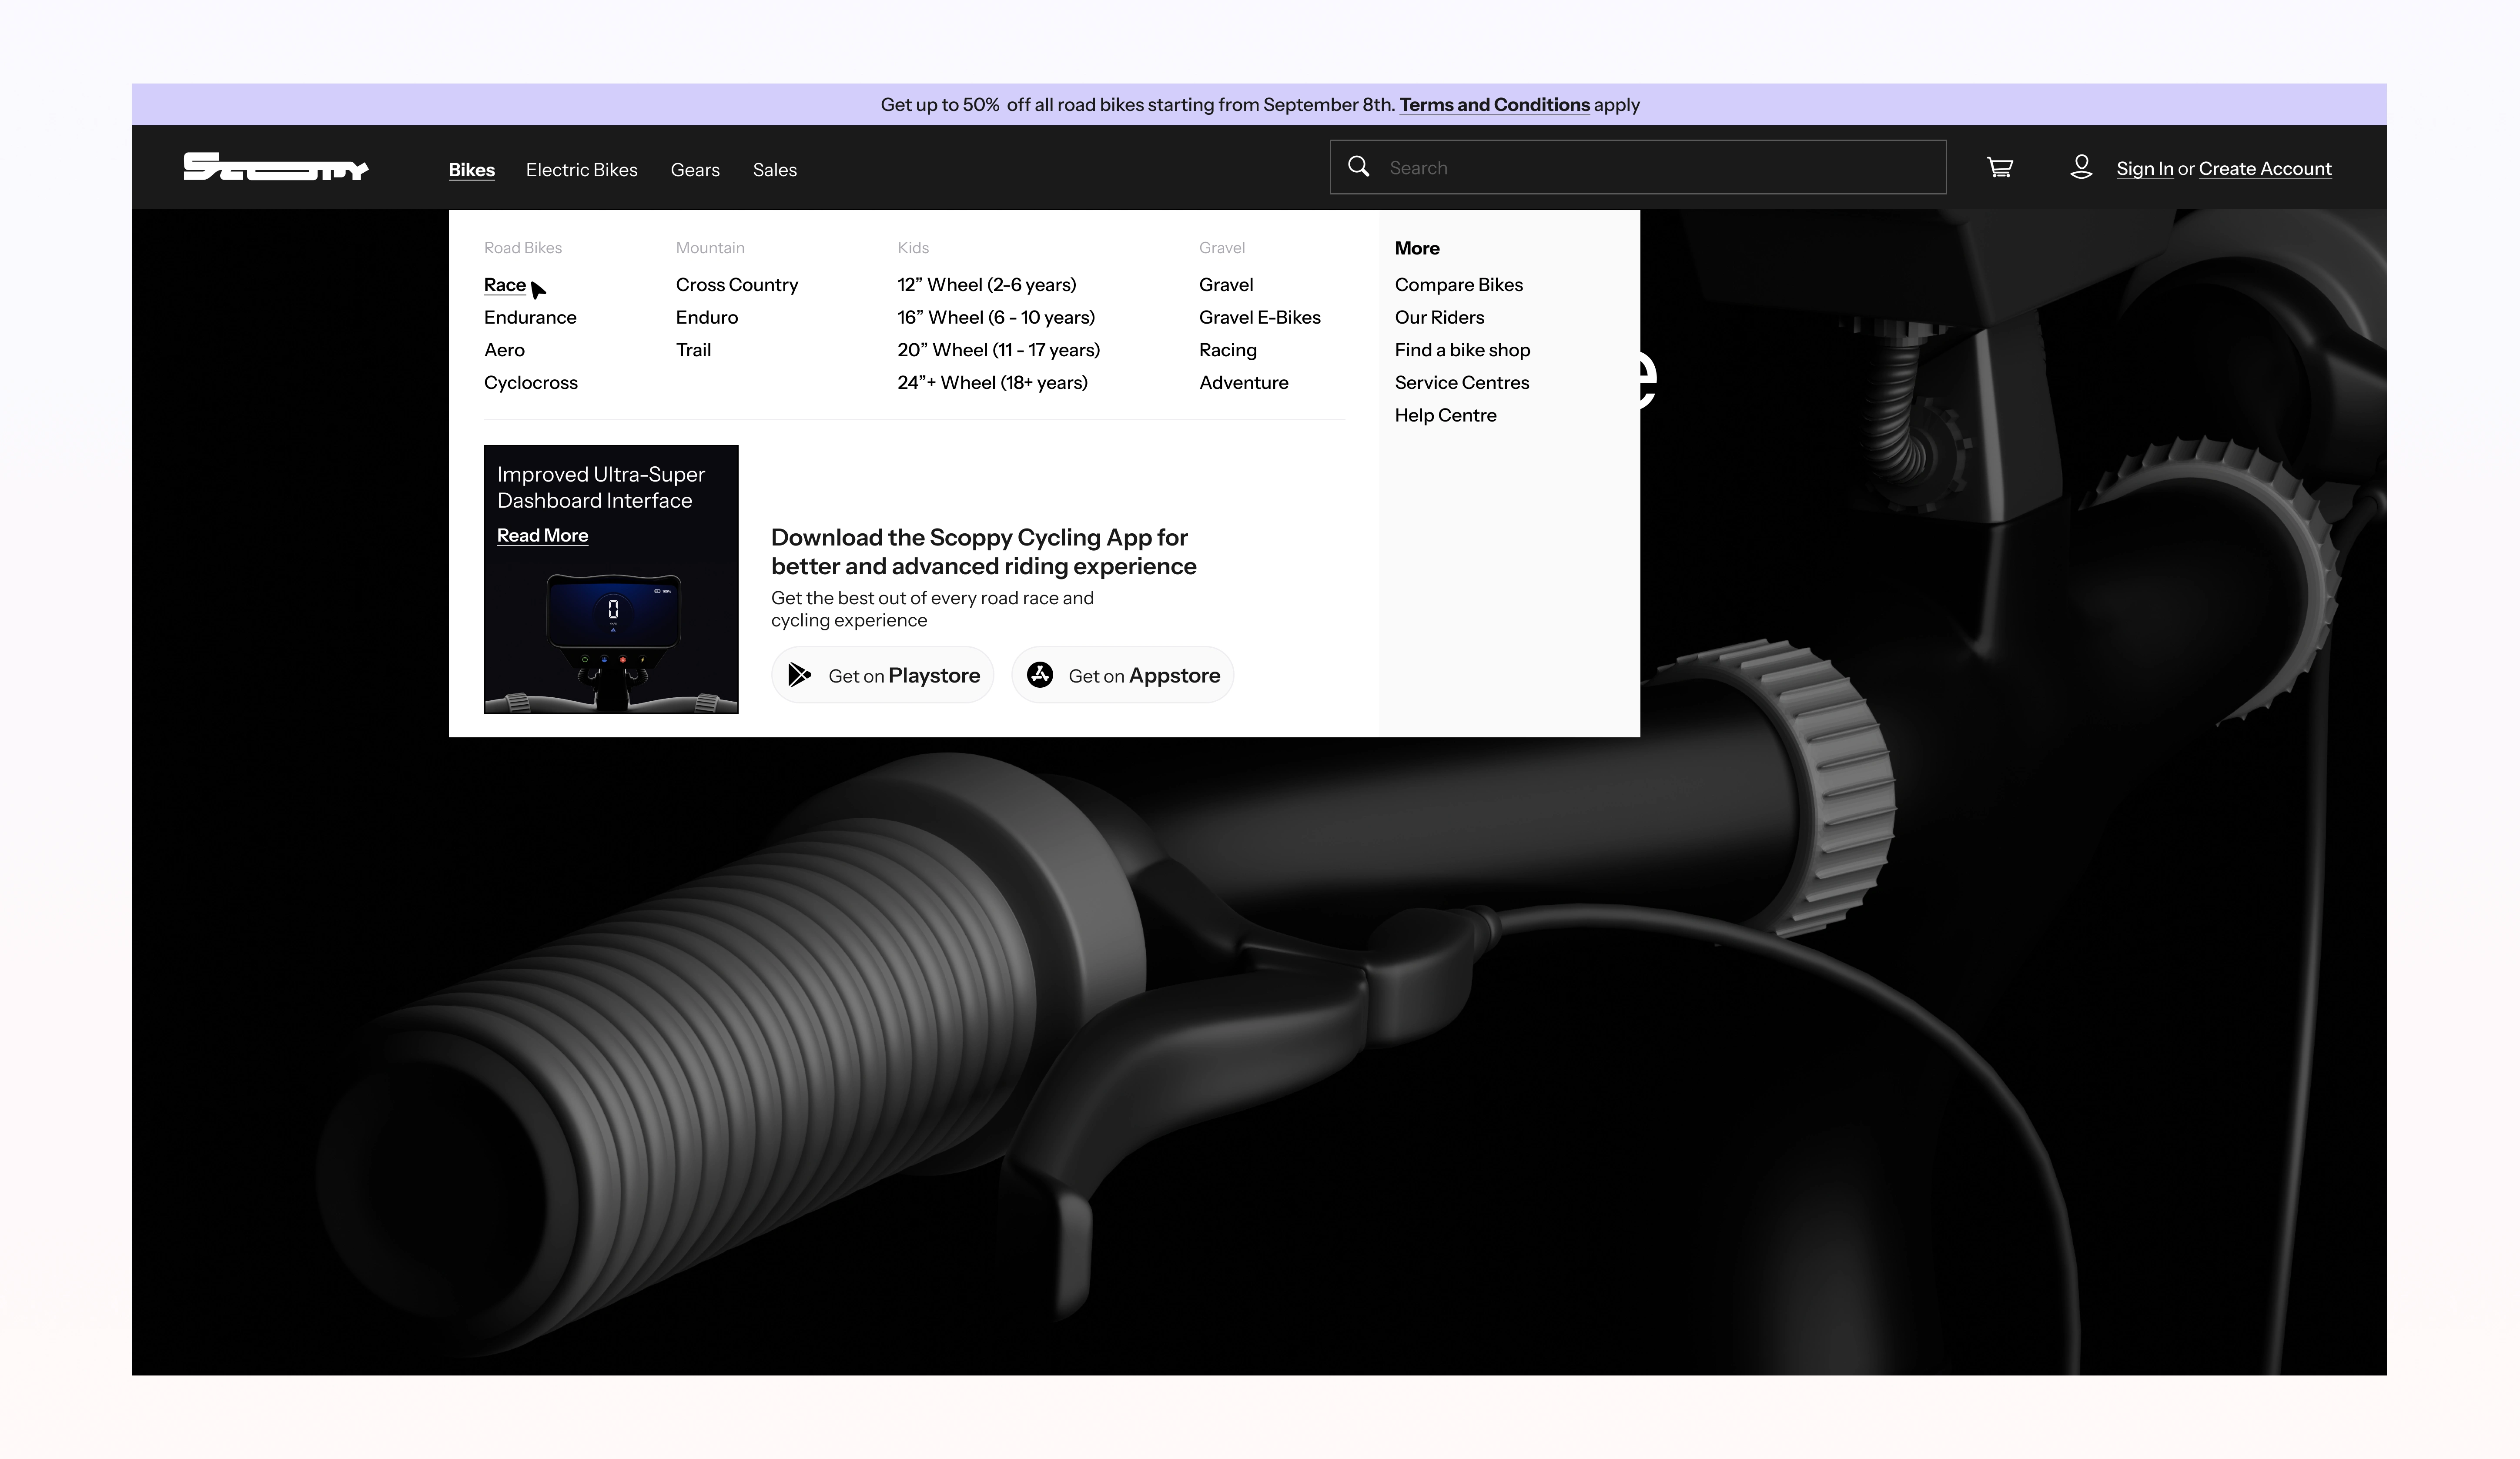Open the Gears menu

[695, 170]
